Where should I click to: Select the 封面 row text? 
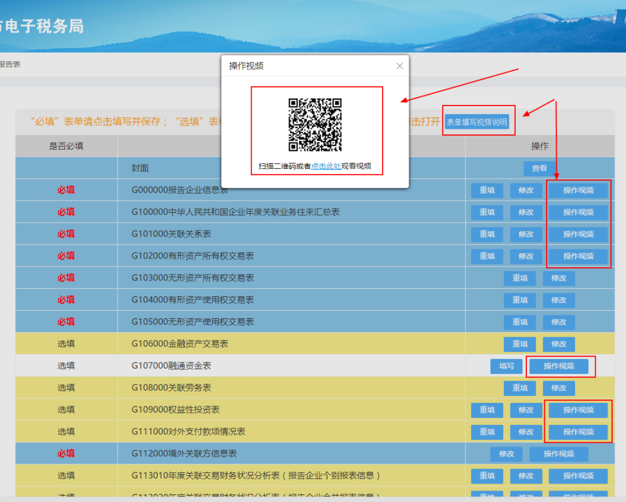coord(140,168)
